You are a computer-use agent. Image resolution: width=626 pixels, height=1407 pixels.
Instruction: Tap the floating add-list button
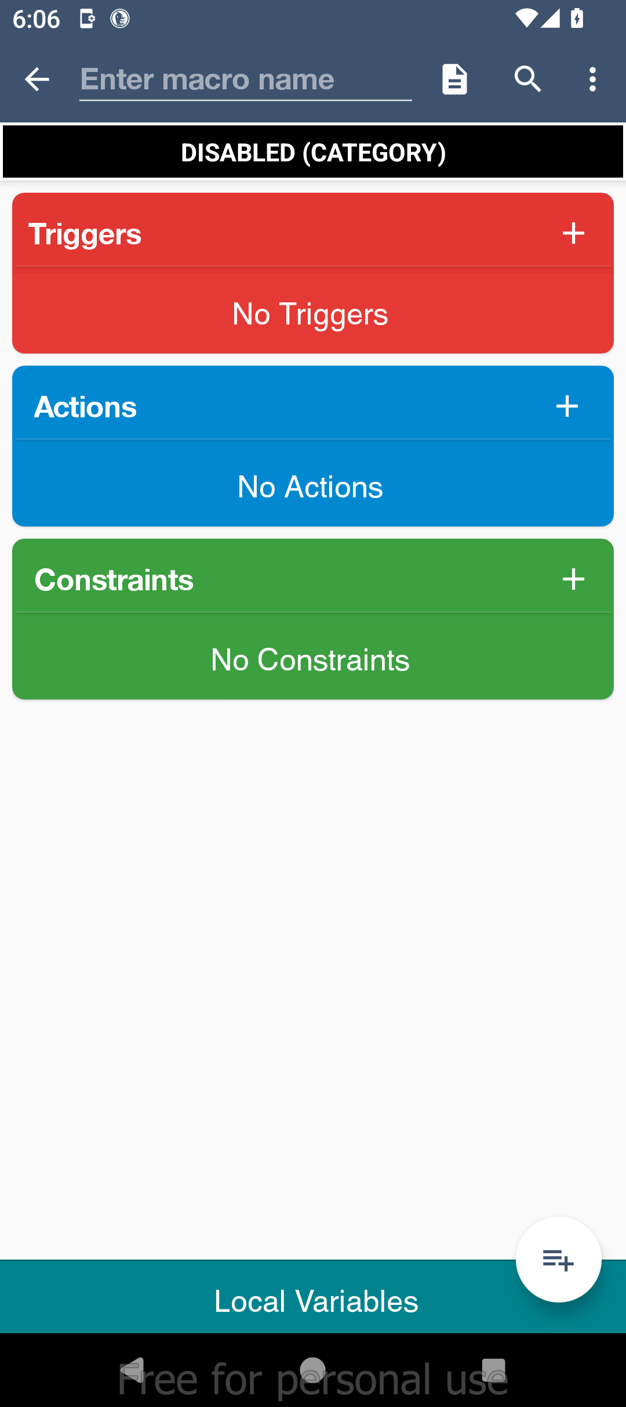click(558, 1260)
